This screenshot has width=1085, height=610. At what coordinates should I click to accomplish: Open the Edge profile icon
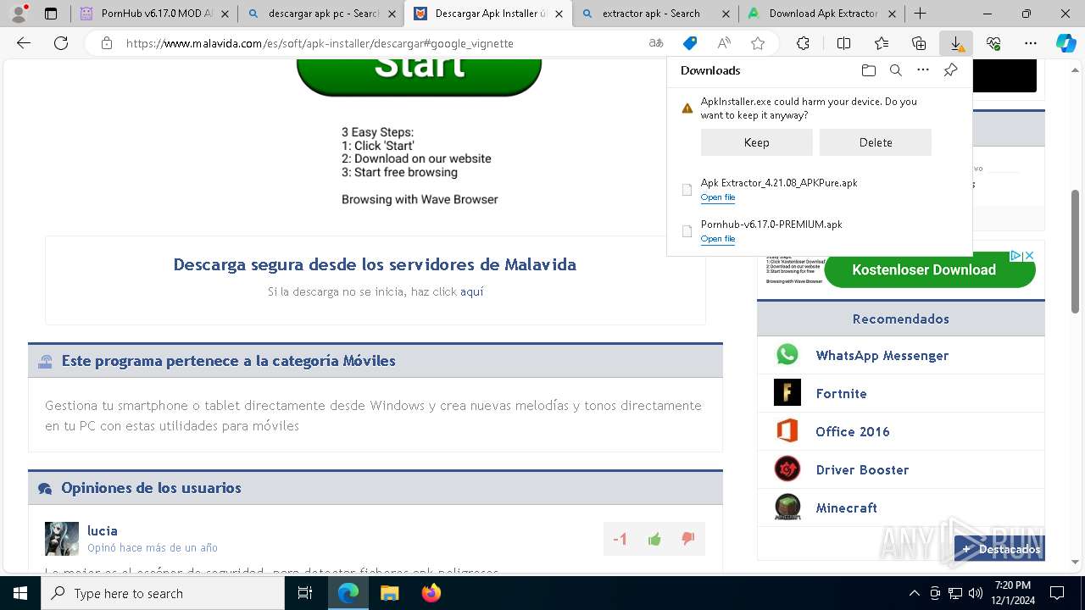point(19,14)
